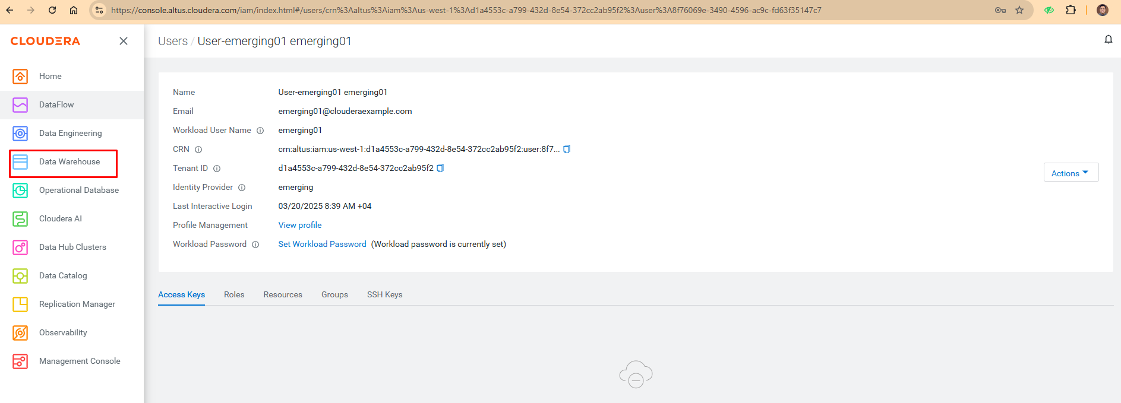Go to Users breadcrumb link
The image size is (1121, 403).
tap(173, 41)
